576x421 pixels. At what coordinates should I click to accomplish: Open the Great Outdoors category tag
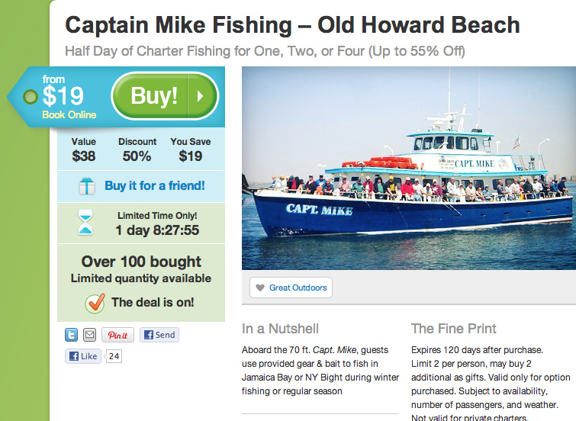(x=291, y=288)
